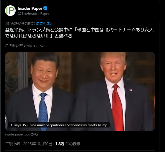The image size is (165, 152).
Task: Select the translated tweet text starting 習近平氏
Action: (79, 33)
